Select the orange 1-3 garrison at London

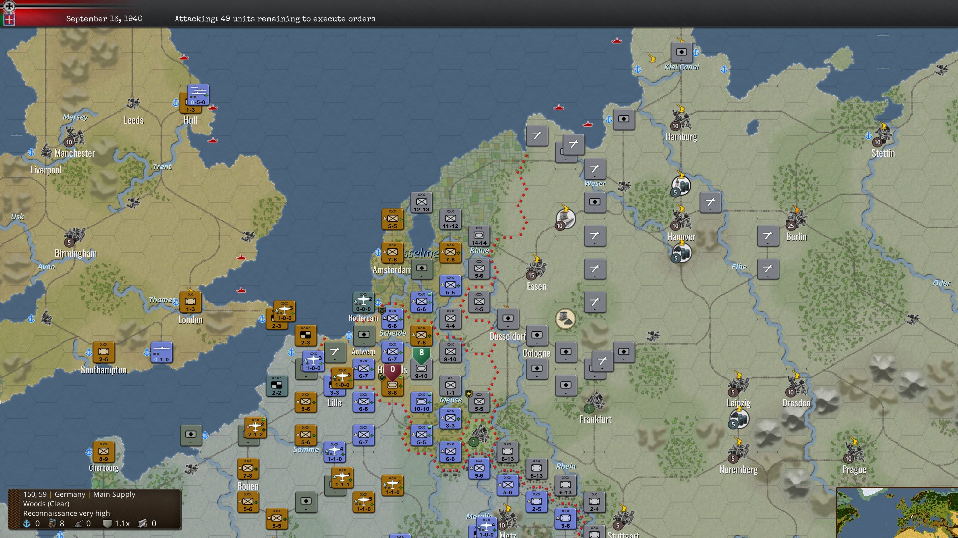pyautogui.click(x=190, y=302)
